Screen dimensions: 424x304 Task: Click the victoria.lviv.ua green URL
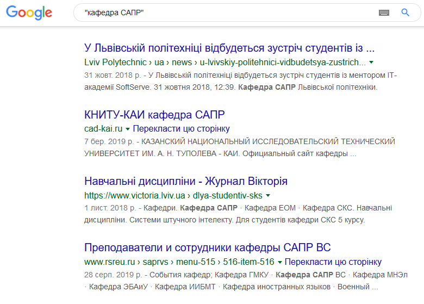(x=173, y=195)
